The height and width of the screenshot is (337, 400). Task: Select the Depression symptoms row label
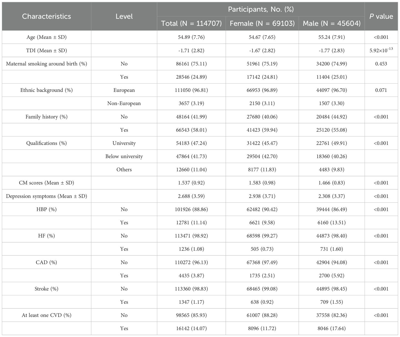46,196
